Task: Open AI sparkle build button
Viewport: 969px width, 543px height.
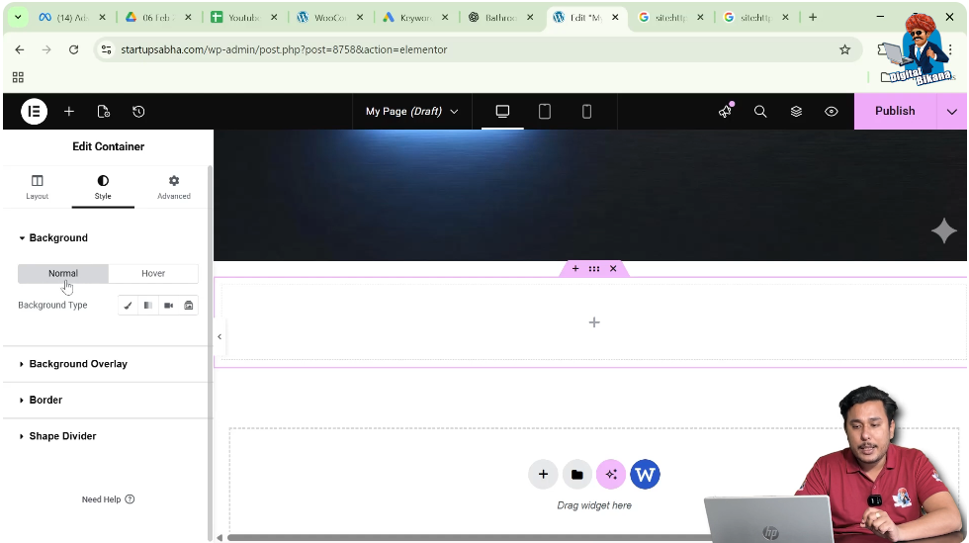Action: (x=611, y=475)
